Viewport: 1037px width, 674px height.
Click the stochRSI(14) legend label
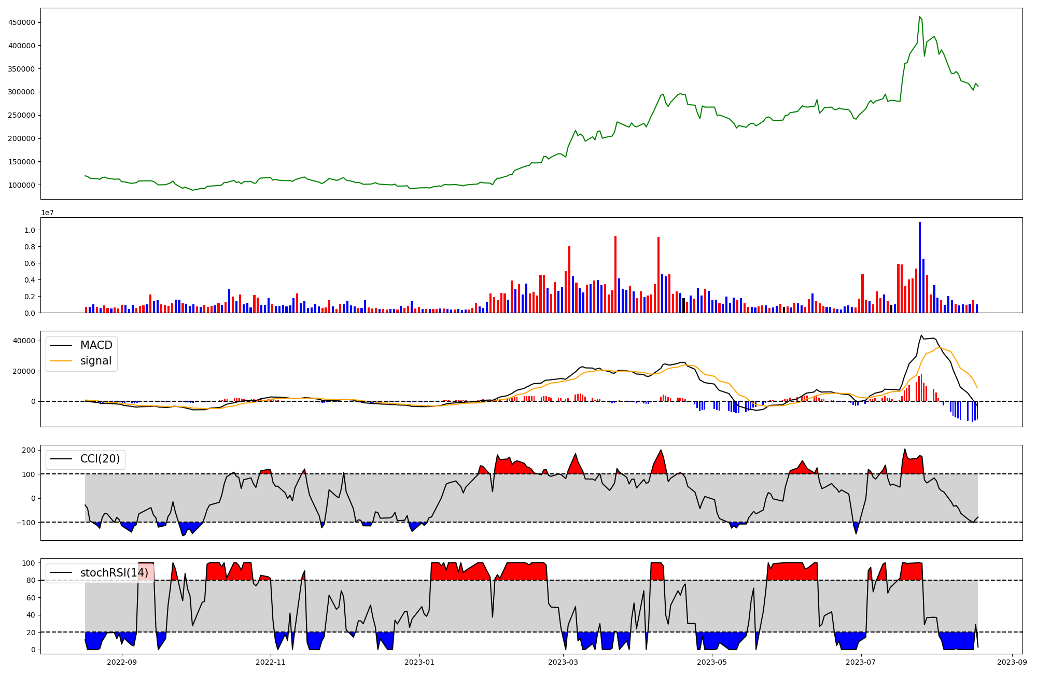(x=114, y=573)
